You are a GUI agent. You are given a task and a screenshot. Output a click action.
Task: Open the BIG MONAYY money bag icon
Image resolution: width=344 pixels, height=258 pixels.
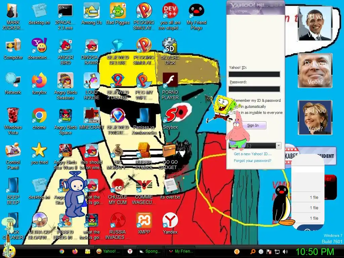pyautogui.click(x=118, y=156)
